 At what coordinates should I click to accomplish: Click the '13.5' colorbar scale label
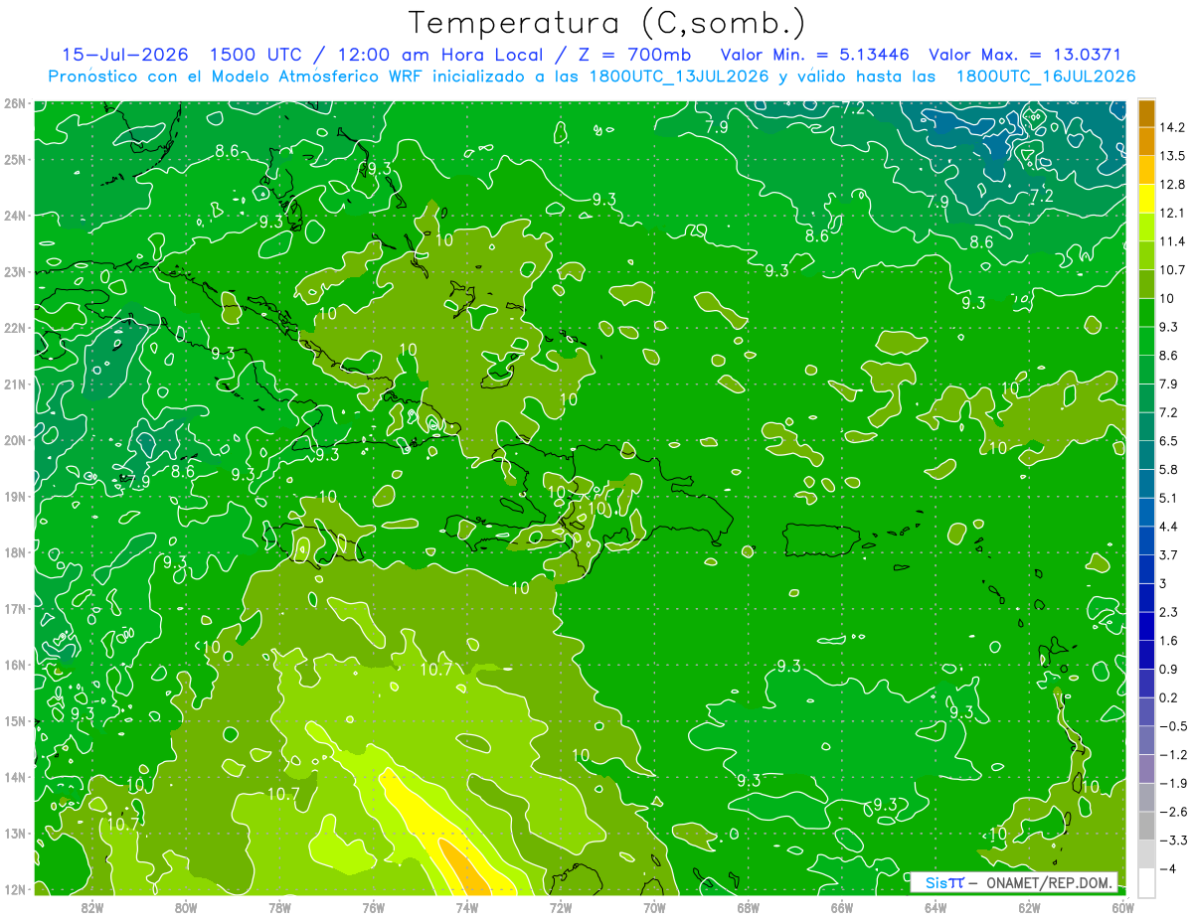tap(1174, 156)
